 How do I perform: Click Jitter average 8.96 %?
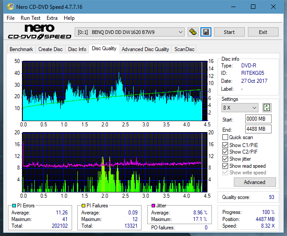tap(200, 213)
